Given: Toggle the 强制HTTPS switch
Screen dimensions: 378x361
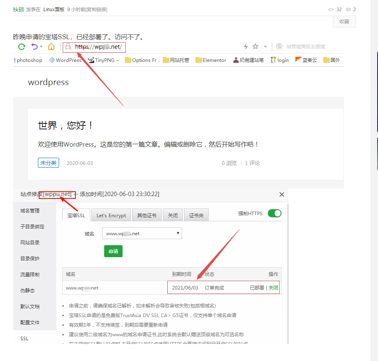Looking at the screenshot, I should point(274,213).
